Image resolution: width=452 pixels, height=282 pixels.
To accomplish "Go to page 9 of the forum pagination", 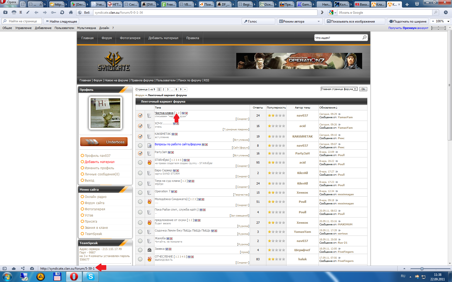I will coord(181,89).
